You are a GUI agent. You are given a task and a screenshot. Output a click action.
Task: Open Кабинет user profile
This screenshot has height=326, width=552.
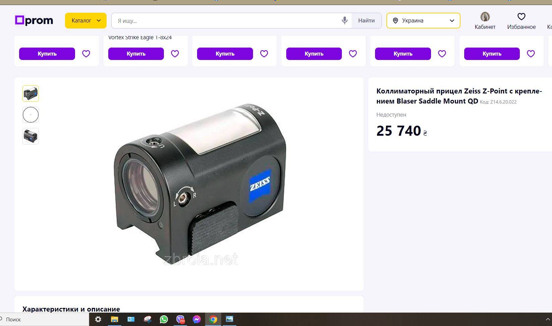click(x=485, y=21)
